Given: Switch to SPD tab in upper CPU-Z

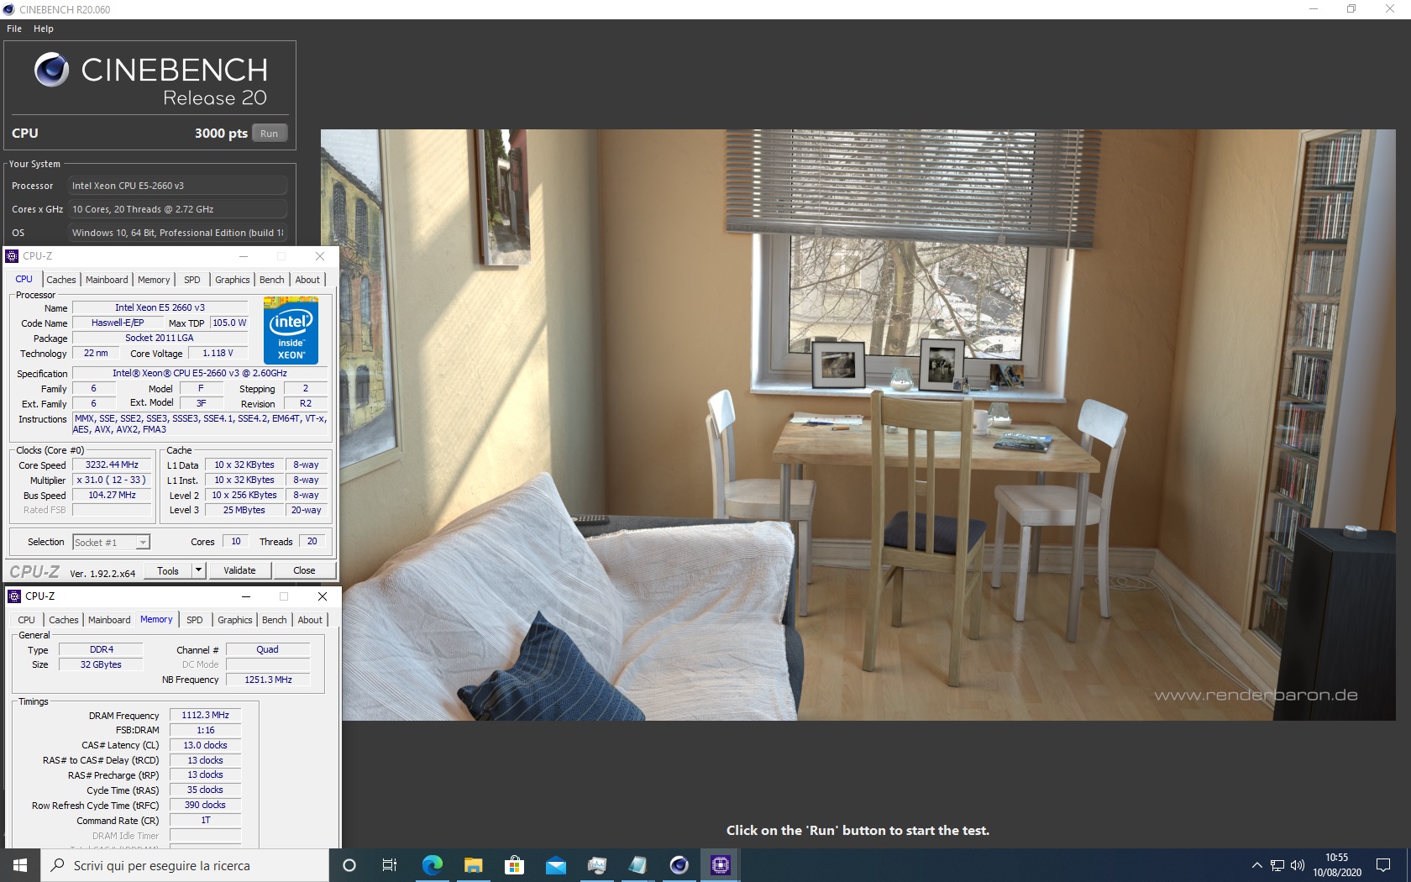Looking at the screenshot, I should [192, 280].
